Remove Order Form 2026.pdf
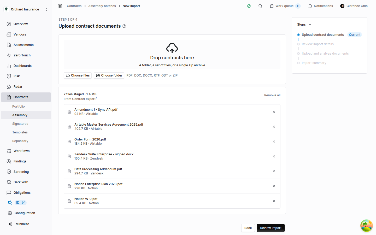This screenshot has width=376, height=235. (x=274, y=142)
